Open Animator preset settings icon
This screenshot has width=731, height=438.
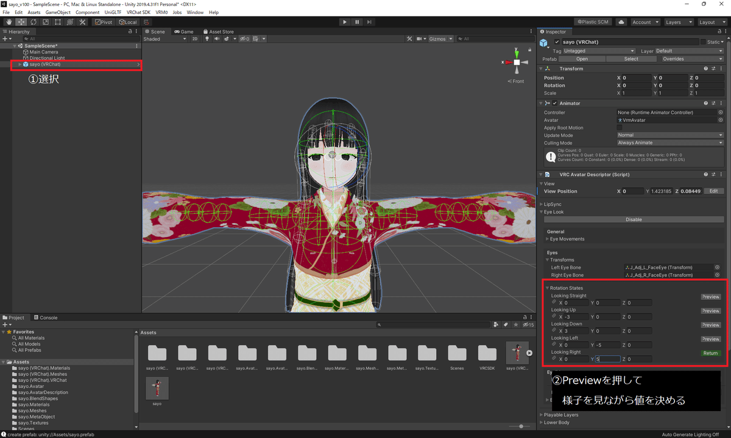[x=713, y=104]
